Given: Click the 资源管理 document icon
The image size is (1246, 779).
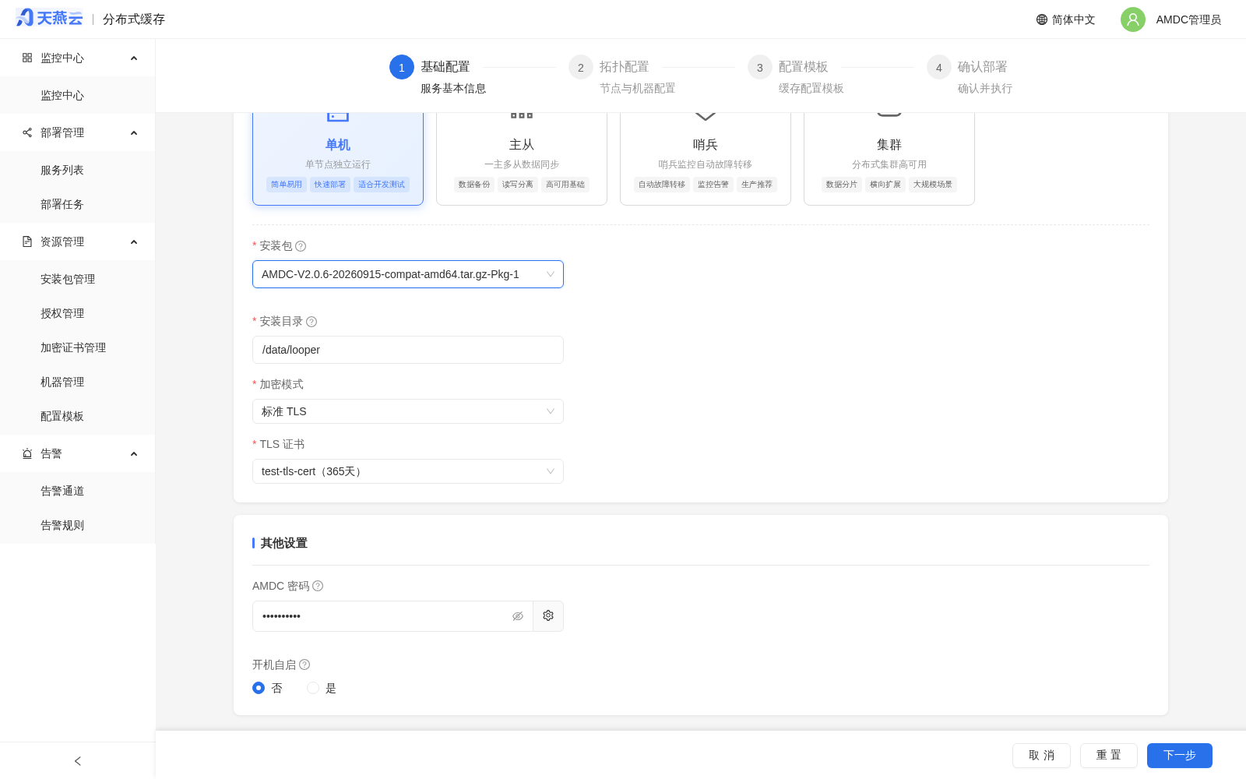Looking at the screenshot, I should [x=27, y=241].
